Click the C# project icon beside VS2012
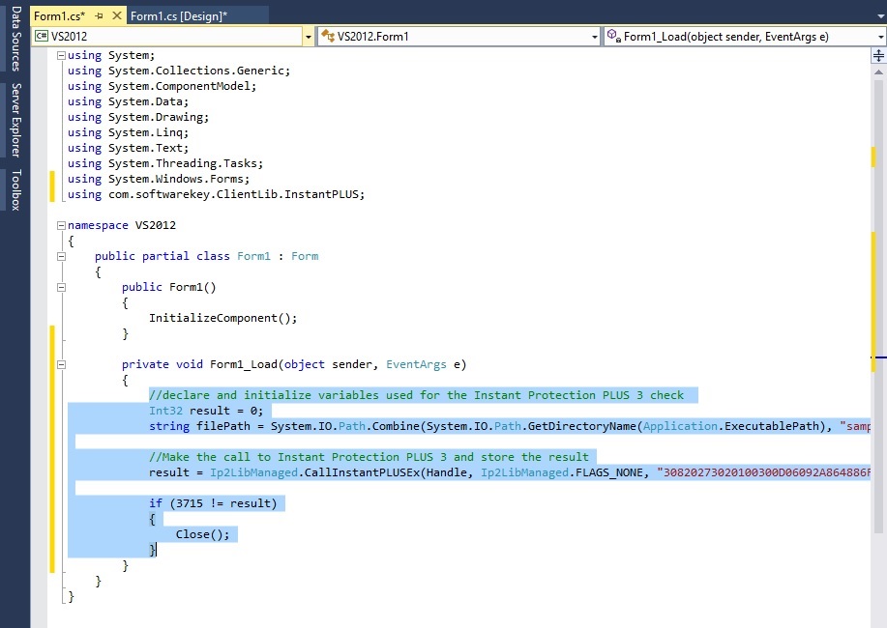887x628 pixels. (42, 36)
